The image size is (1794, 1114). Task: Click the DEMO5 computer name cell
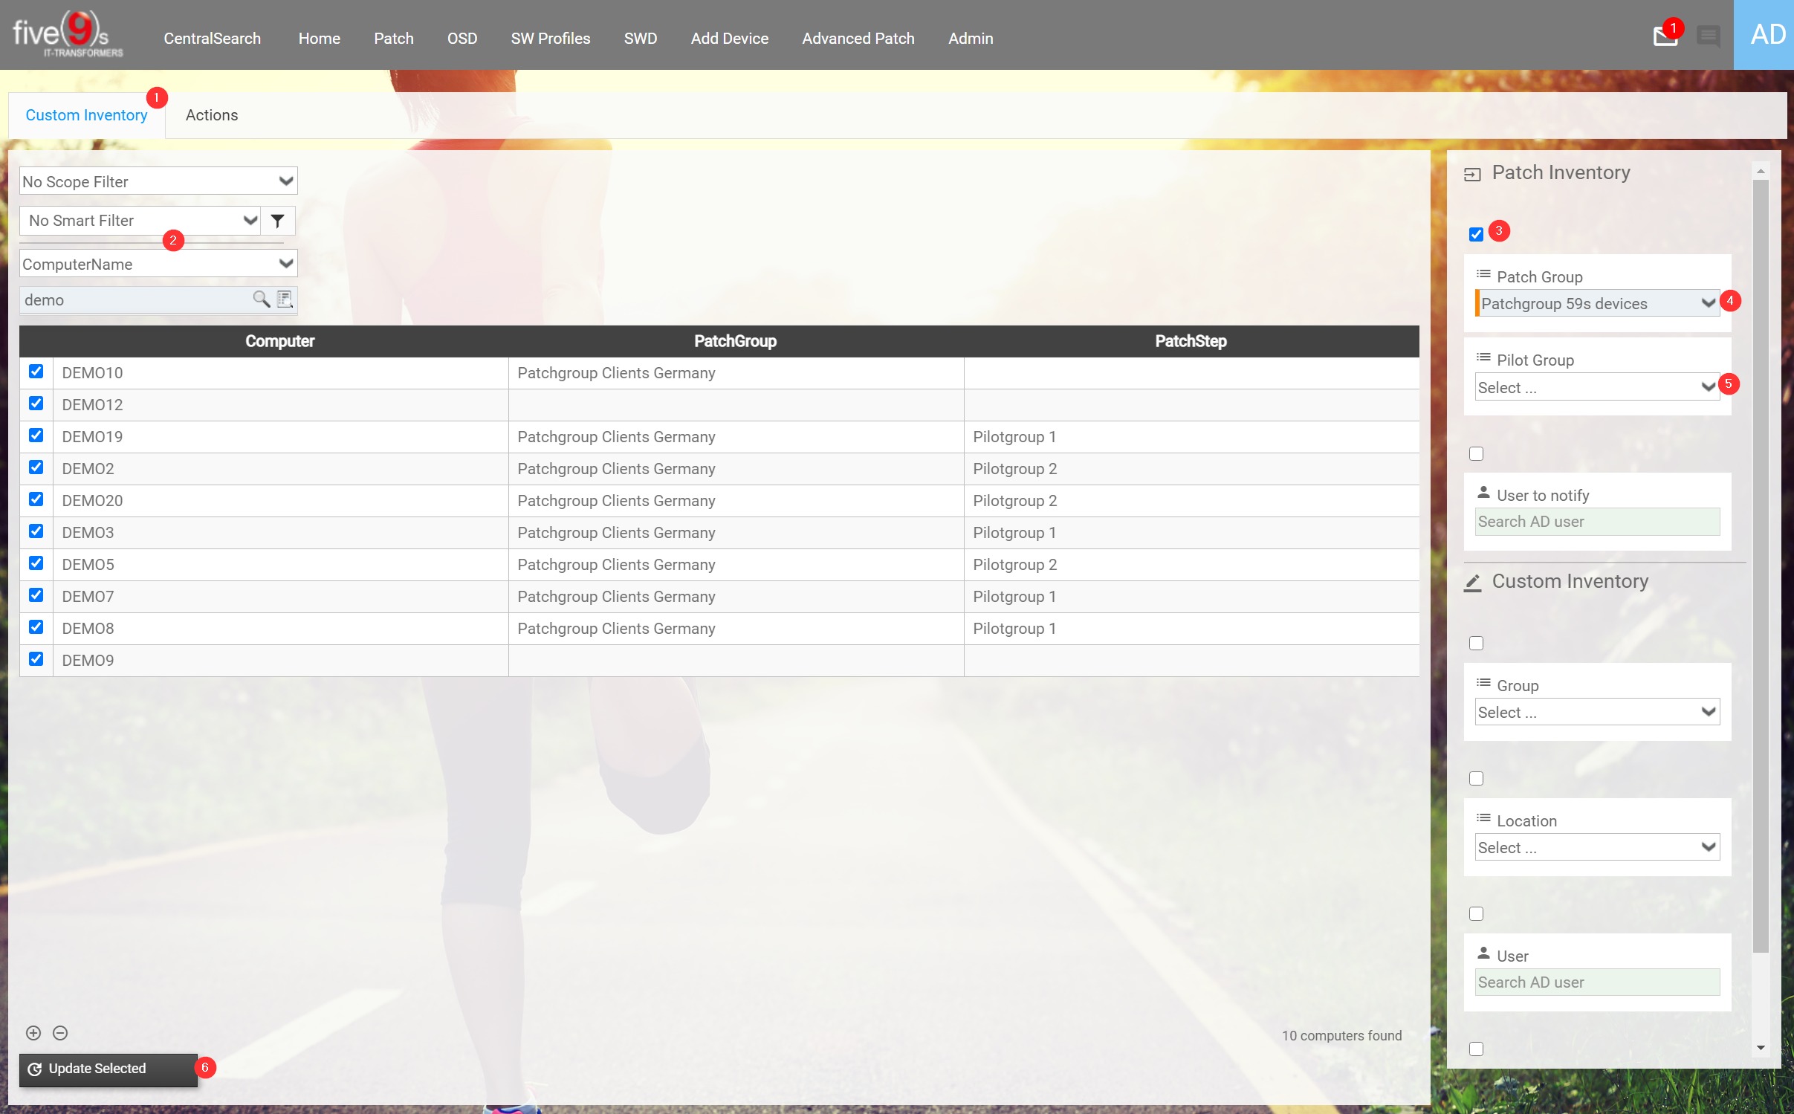[x=281, y=565]
